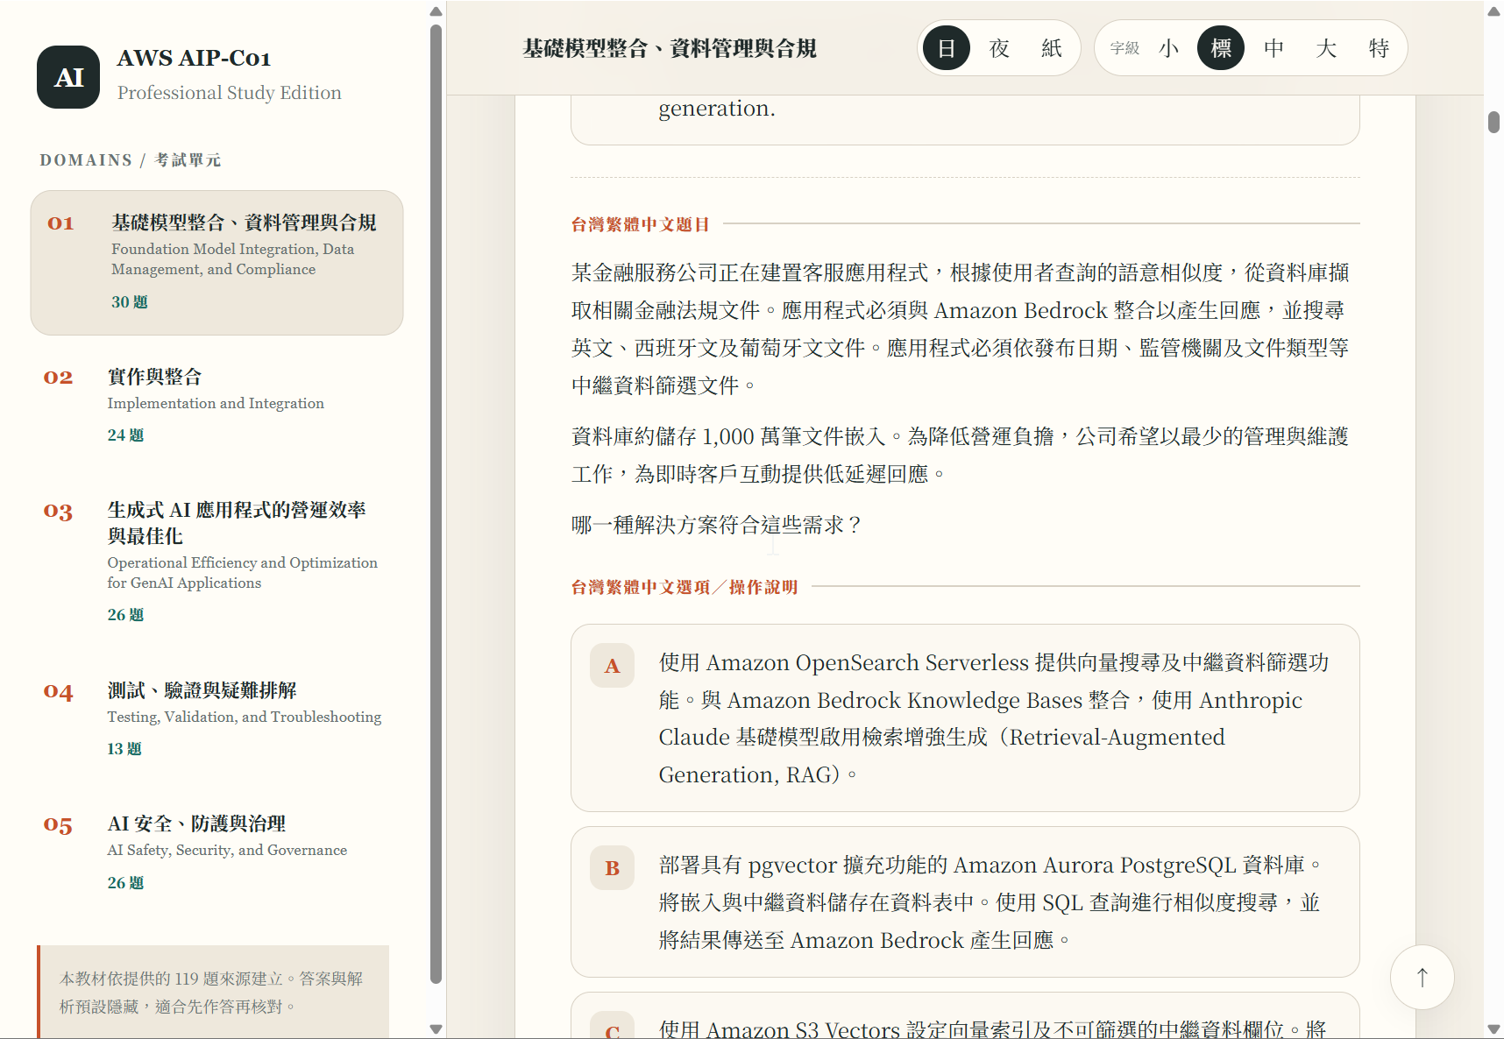Select option A OpenSearch Serverless answer text
The width and height of the screenshot is (1504, 1039).
click(994, 718)
